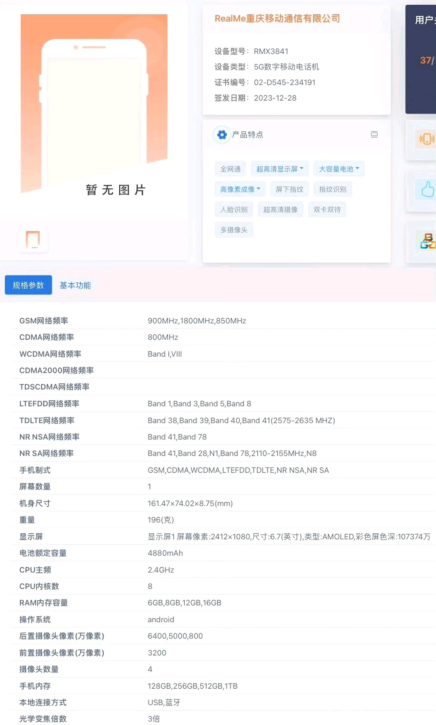Click the RealMe重庆移动通信有限公司 company title
This screenshot has width=436, height=725.
[277, 19]
